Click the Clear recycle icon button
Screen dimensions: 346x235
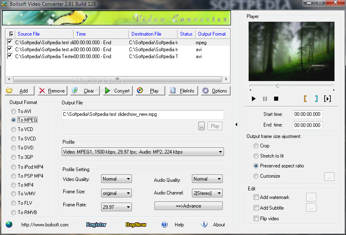coord(85,90)
